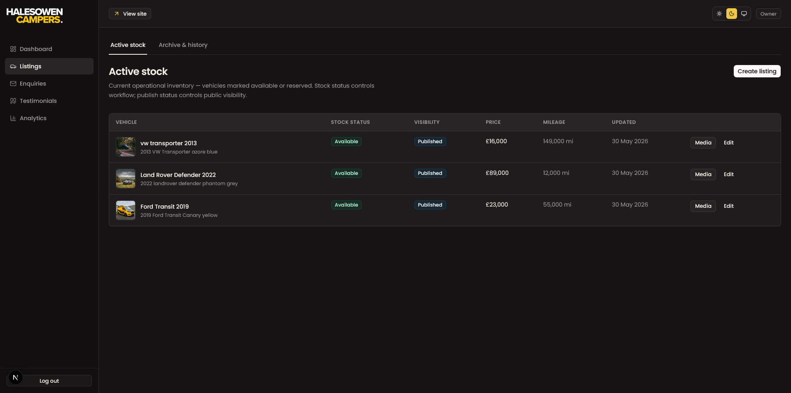Click updated date in Ford Transit row
This screenshot has width=791, height=393.
(630, 205)
